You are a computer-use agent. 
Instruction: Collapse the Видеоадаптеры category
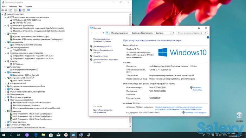[5, 42]
